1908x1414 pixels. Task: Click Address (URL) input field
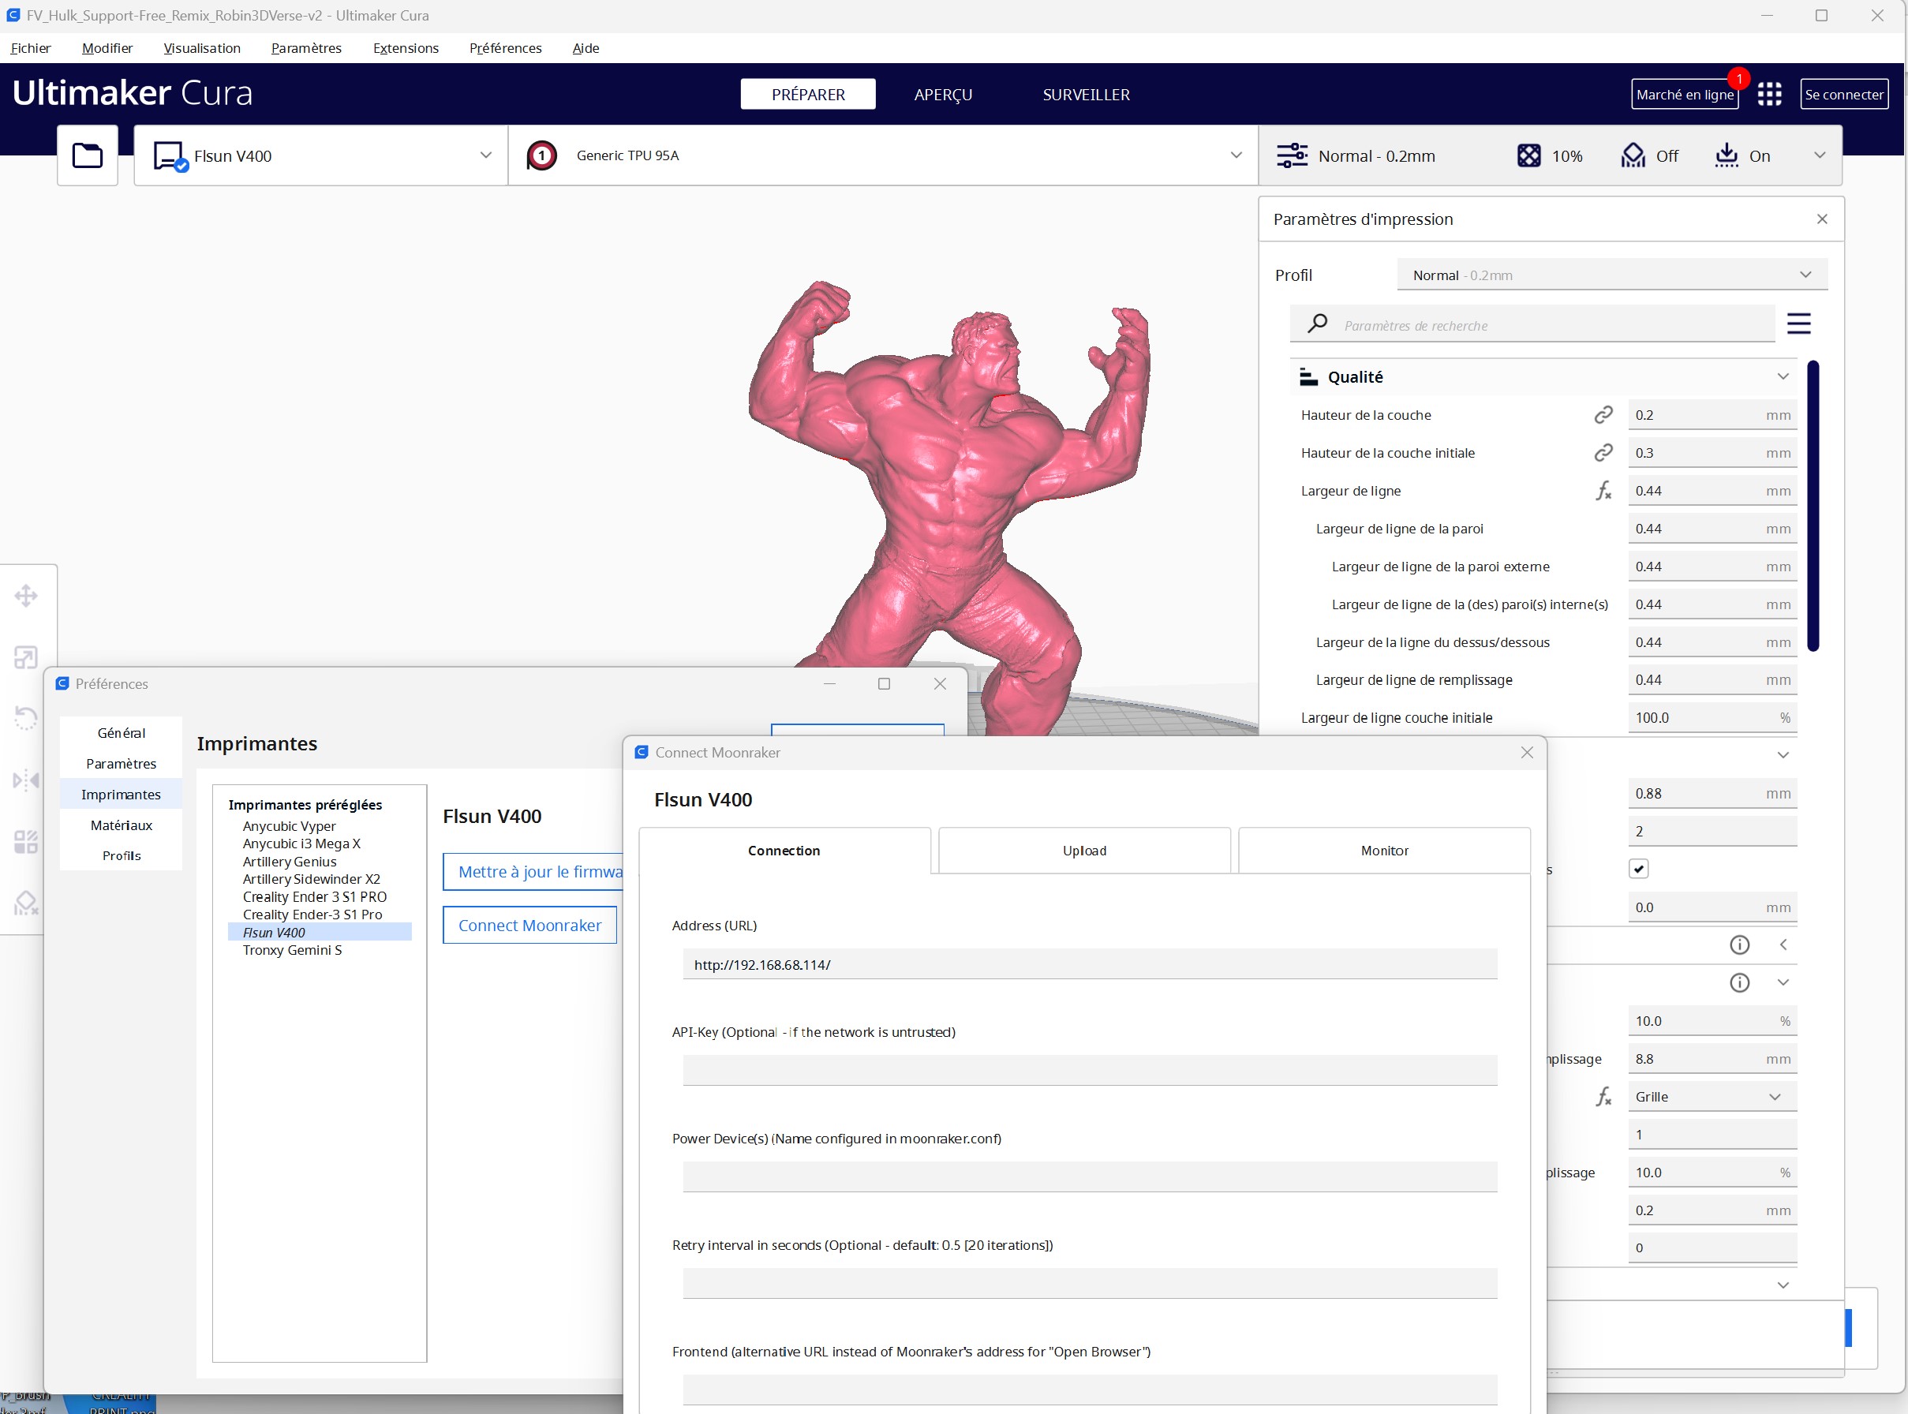(1090, 965)
